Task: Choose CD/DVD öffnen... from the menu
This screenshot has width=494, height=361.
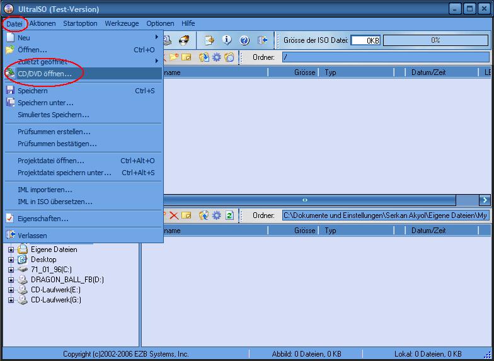Action: click(83, 73)
